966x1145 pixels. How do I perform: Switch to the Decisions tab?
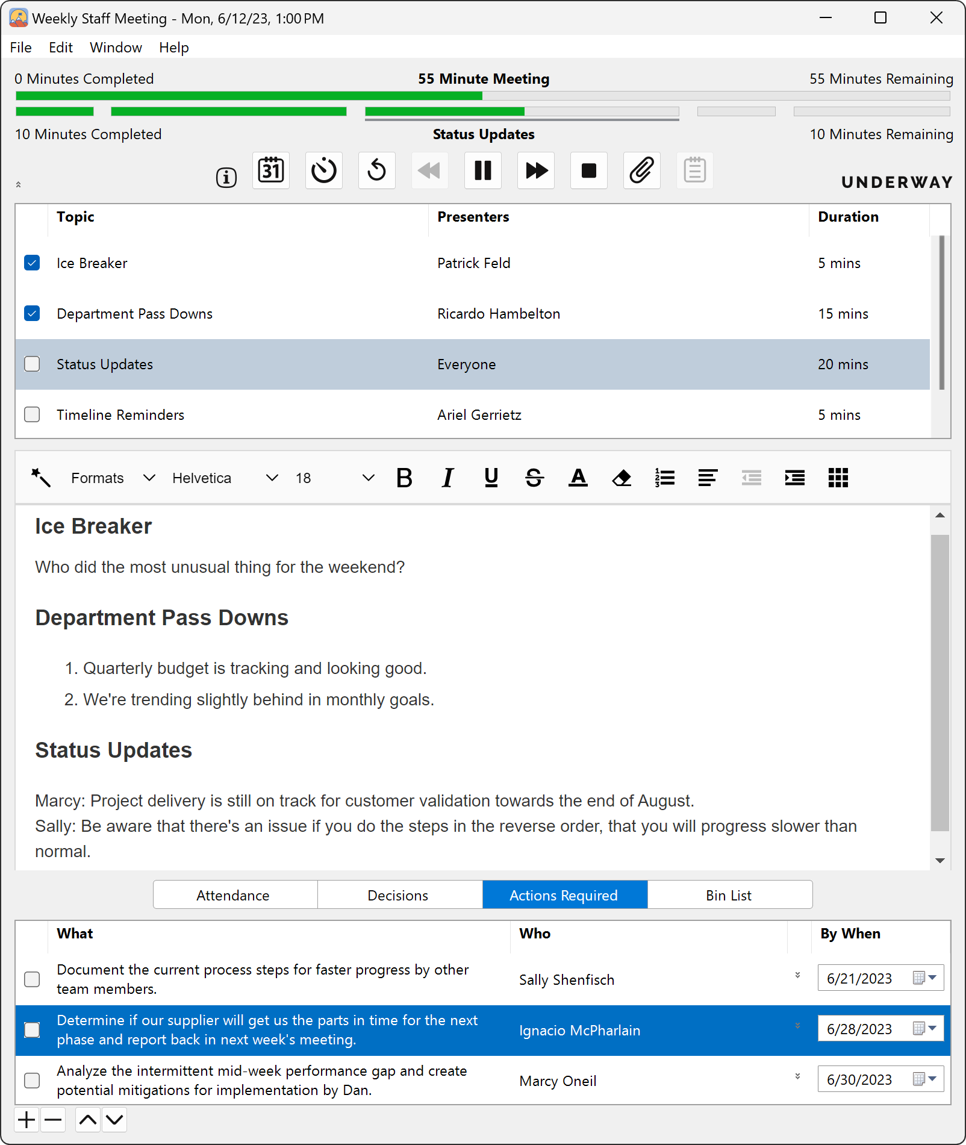398,895
